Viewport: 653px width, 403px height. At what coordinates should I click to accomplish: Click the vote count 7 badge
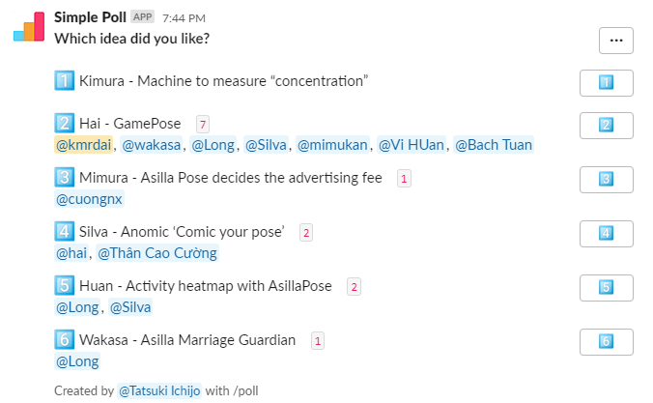[x=202, y=124]
